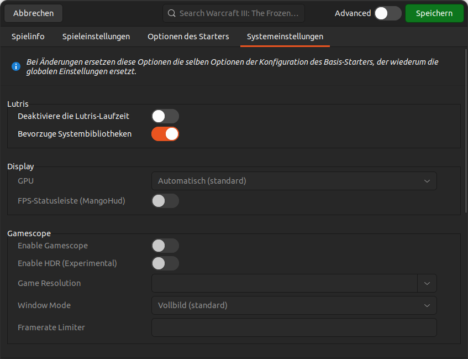Screen dimensions: 468x359
Task: Disable the Bevorzuge Systembibliotheken switch
Action: click(165, 133)
